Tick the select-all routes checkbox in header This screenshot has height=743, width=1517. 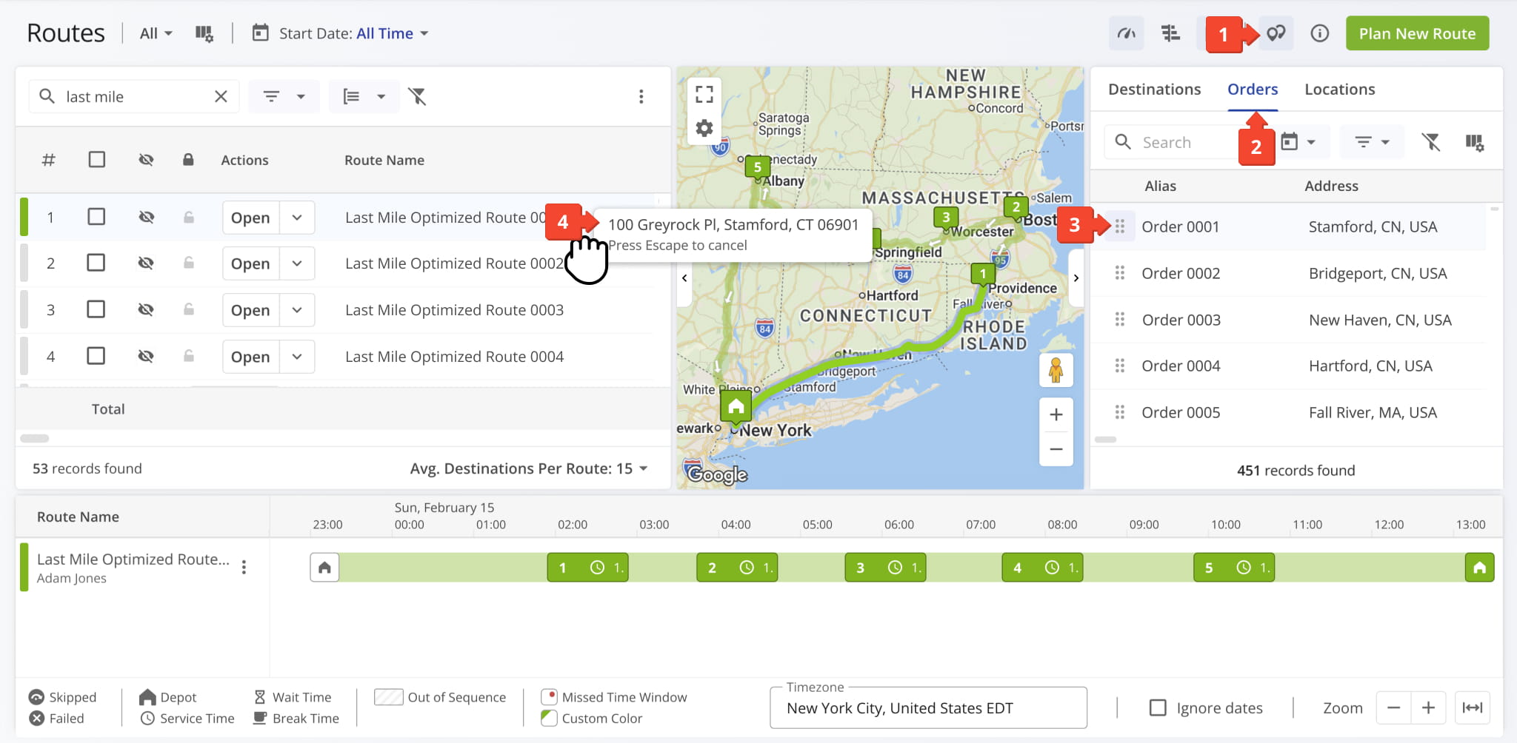(96, 160)
